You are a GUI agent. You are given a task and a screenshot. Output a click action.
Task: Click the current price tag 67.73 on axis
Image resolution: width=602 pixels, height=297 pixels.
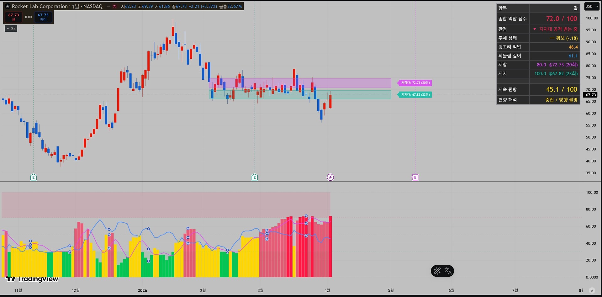pos(591,95)
